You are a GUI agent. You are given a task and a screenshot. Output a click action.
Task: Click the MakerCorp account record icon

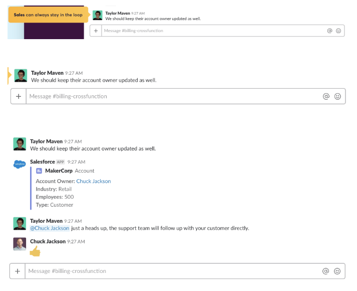tap(39, 171)
